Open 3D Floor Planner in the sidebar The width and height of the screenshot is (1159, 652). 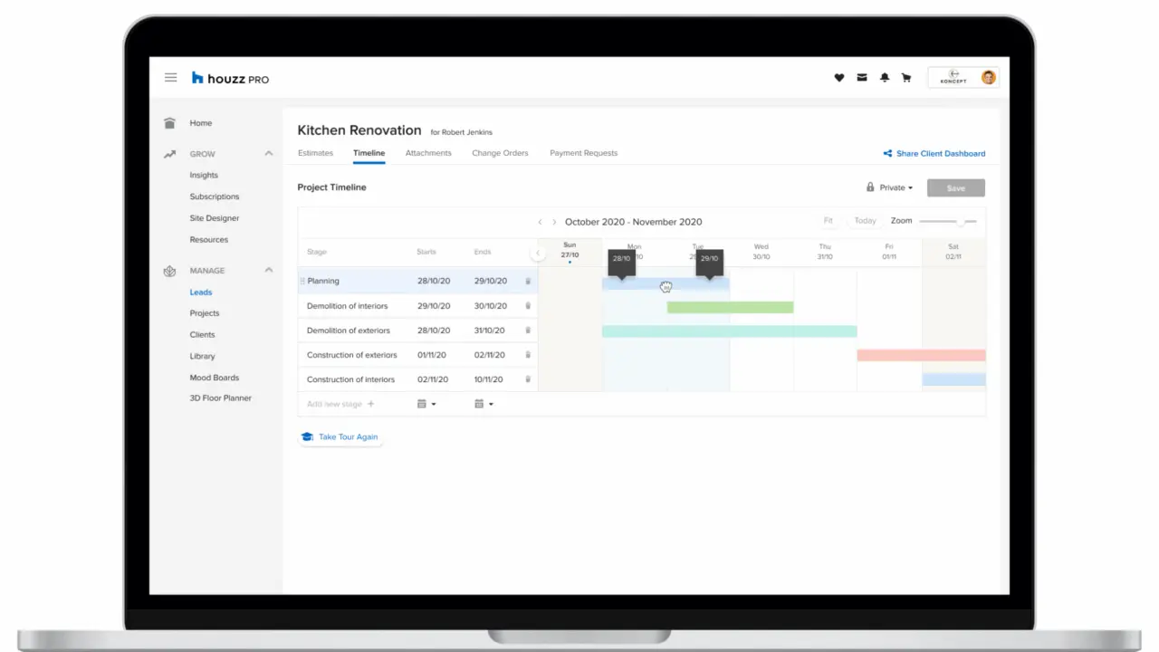click(x=221, y=398)
